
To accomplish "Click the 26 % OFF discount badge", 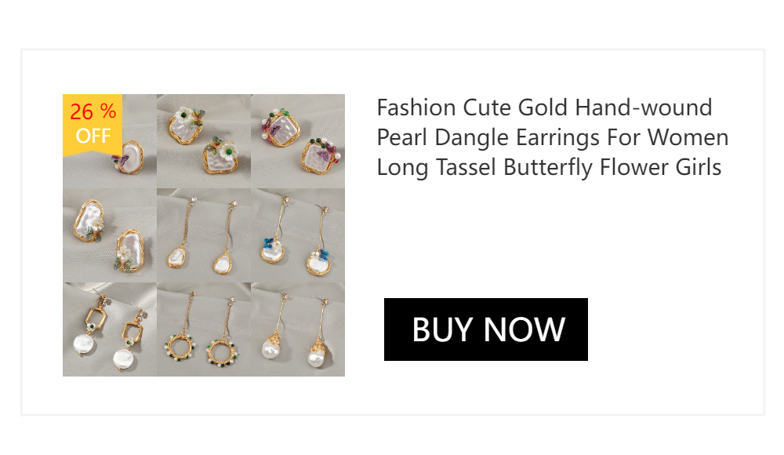I will pos(93,124).
